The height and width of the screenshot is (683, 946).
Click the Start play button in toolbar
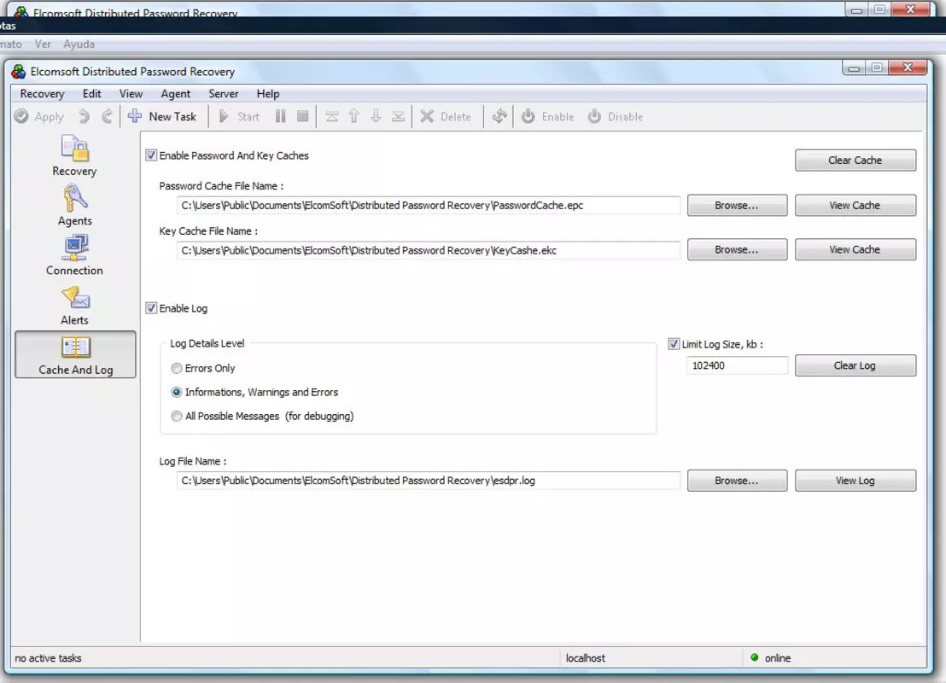239,116
